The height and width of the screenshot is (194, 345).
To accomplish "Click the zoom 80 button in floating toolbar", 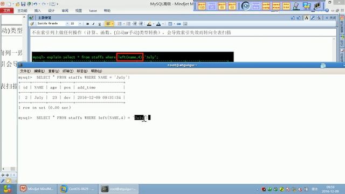I will pyautogui.click(x=222, y=6).
